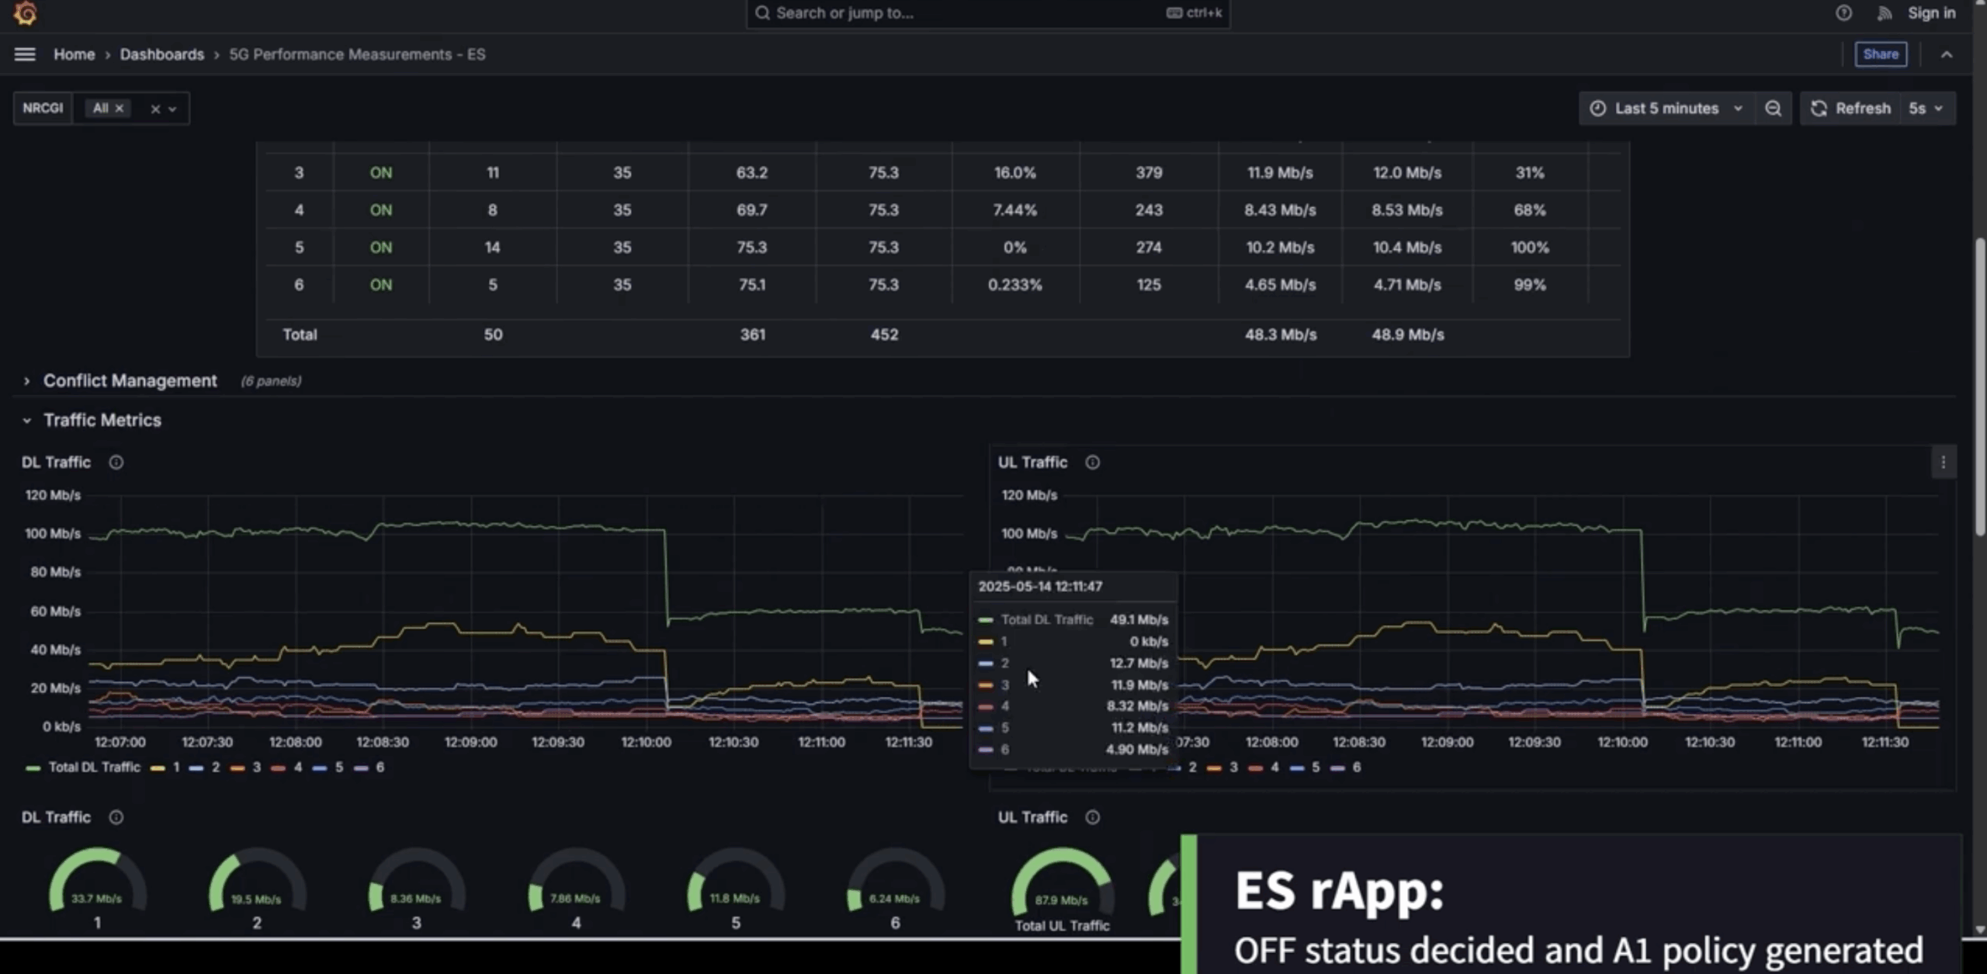
Task: Open the Last 5 minutes time range dropdown
Action: [x=1666, y=108]
